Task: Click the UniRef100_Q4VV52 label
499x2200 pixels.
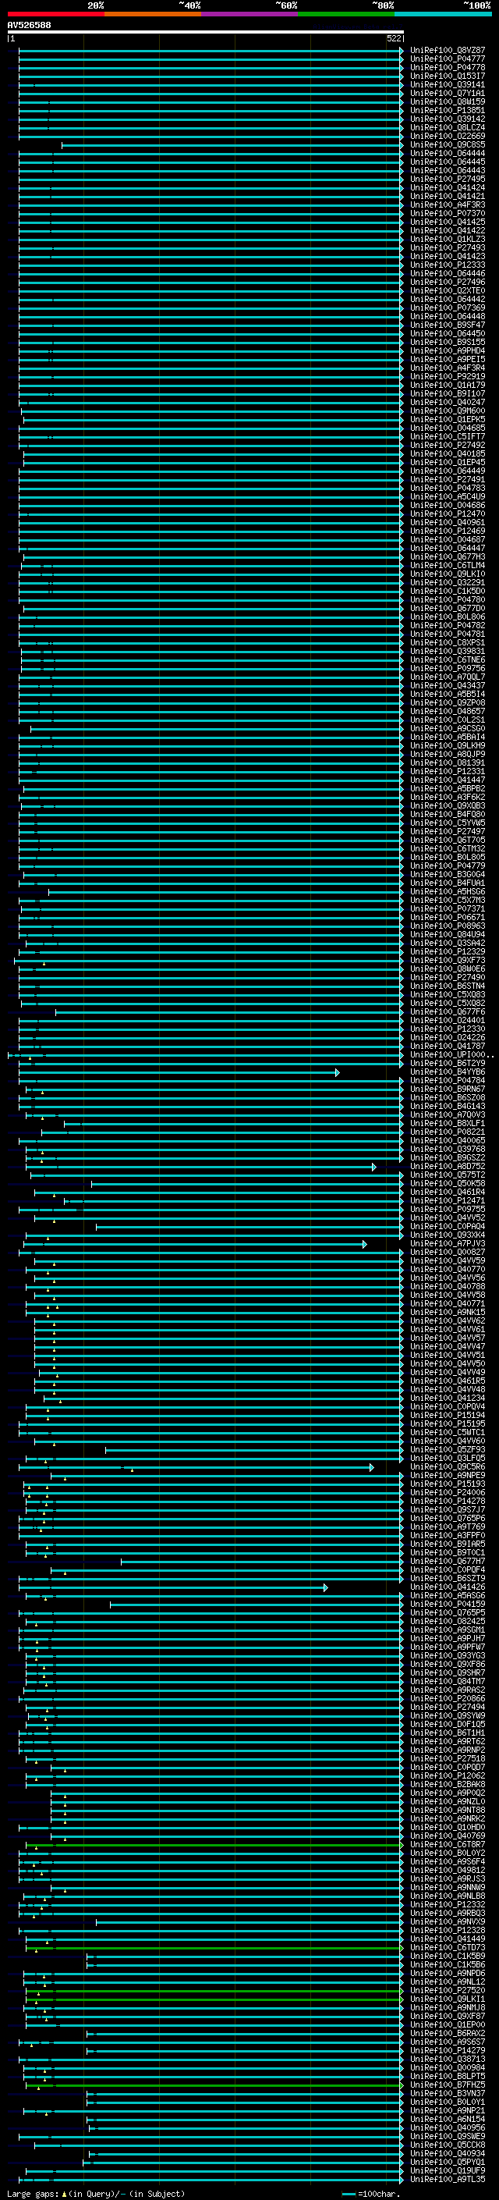Action: pyautogui.click(x=447, y=1218)
